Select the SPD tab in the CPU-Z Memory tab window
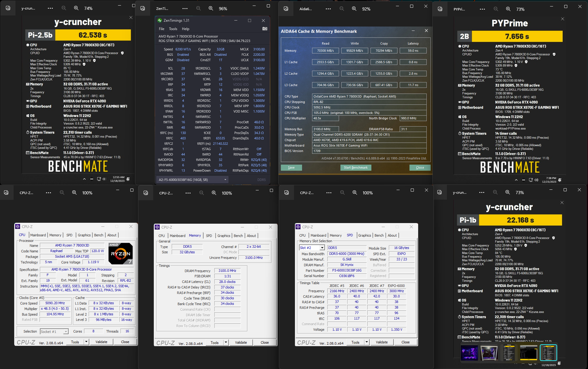 [209, 236]
